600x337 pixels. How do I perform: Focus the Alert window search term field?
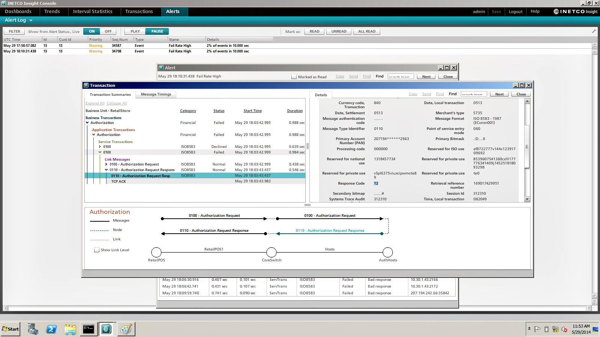pyautogui.click(x=401, y=76)
